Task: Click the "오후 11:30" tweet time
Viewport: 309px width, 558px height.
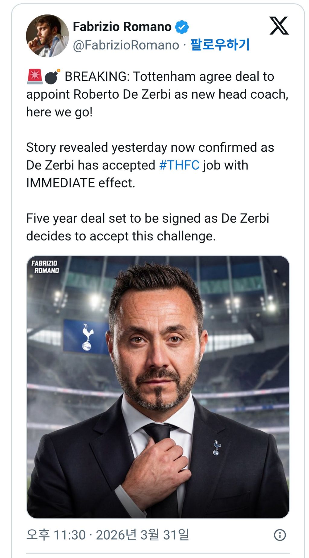Action: (x=56, y=535)
